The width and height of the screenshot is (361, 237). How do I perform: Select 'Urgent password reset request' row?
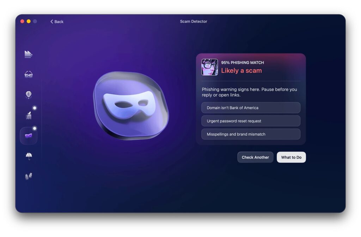(x=251, y=121)
